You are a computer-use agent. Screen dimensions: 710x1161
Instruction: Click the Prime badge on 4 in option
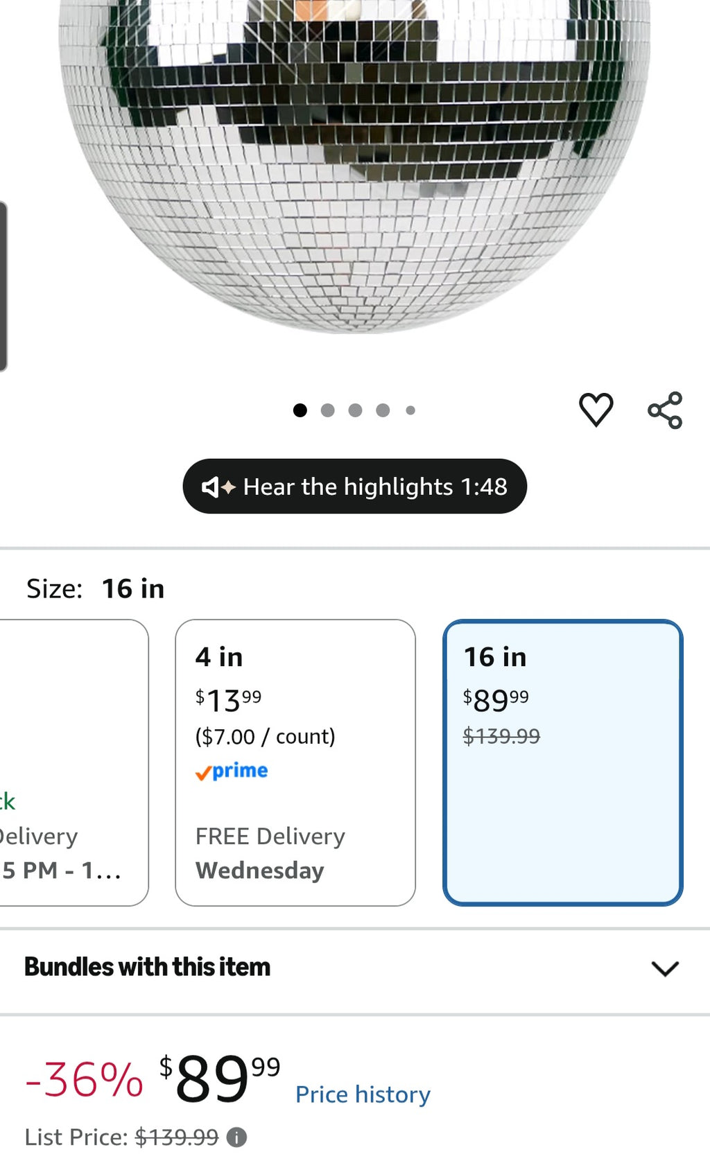point(232,770)
